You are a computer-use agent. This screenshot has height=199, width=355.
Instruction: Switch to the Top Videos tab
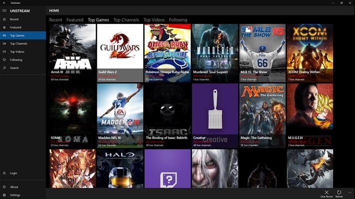(154, 20)
